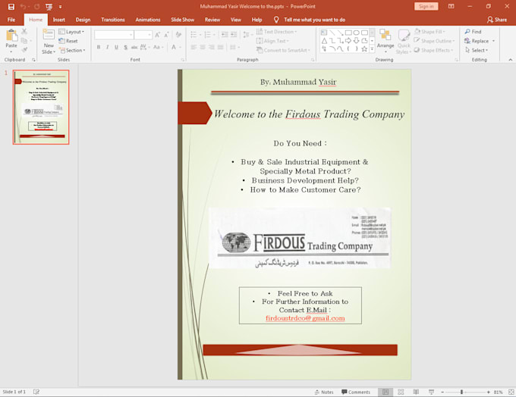Toggle Italic formatting

coord(107,47)
